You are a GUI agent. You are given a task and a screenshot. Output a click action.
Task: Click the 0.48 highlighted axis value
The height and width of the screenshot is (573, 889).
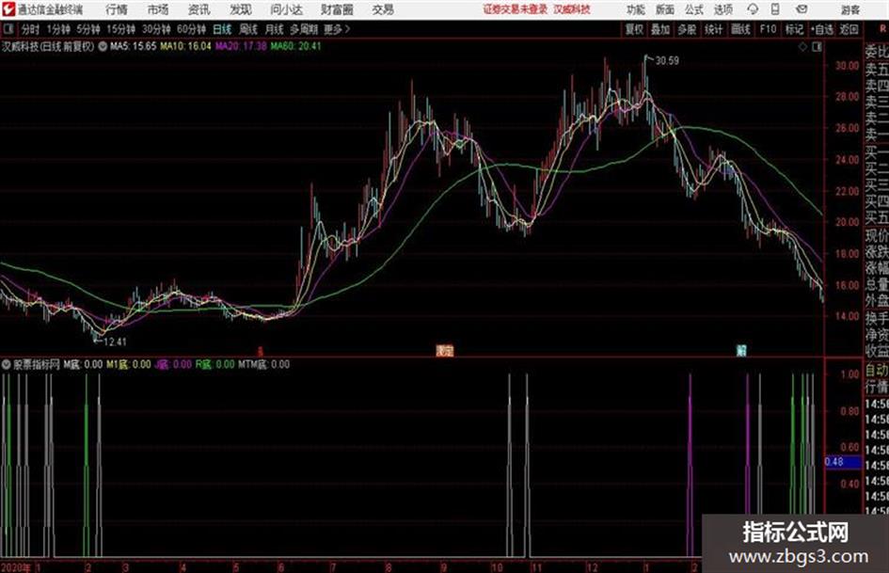coord(843,462)
